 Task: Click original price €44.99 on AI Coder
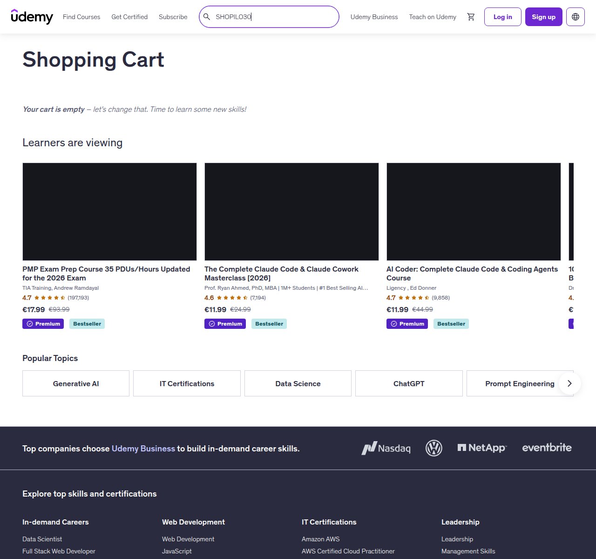[423, 309]
